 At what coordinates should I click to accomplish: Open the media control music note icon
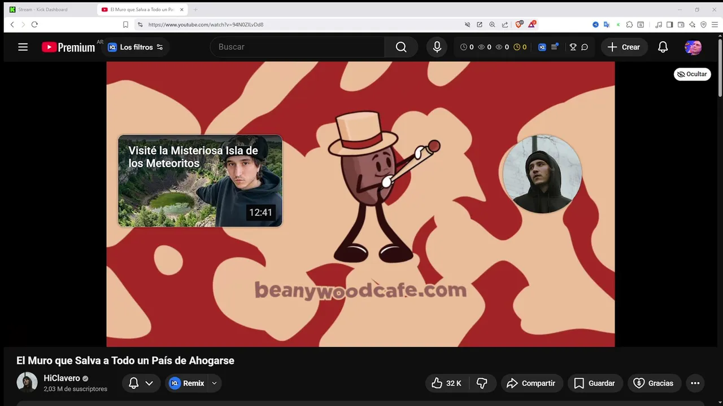pyautogui.click(x=659, y=25)
